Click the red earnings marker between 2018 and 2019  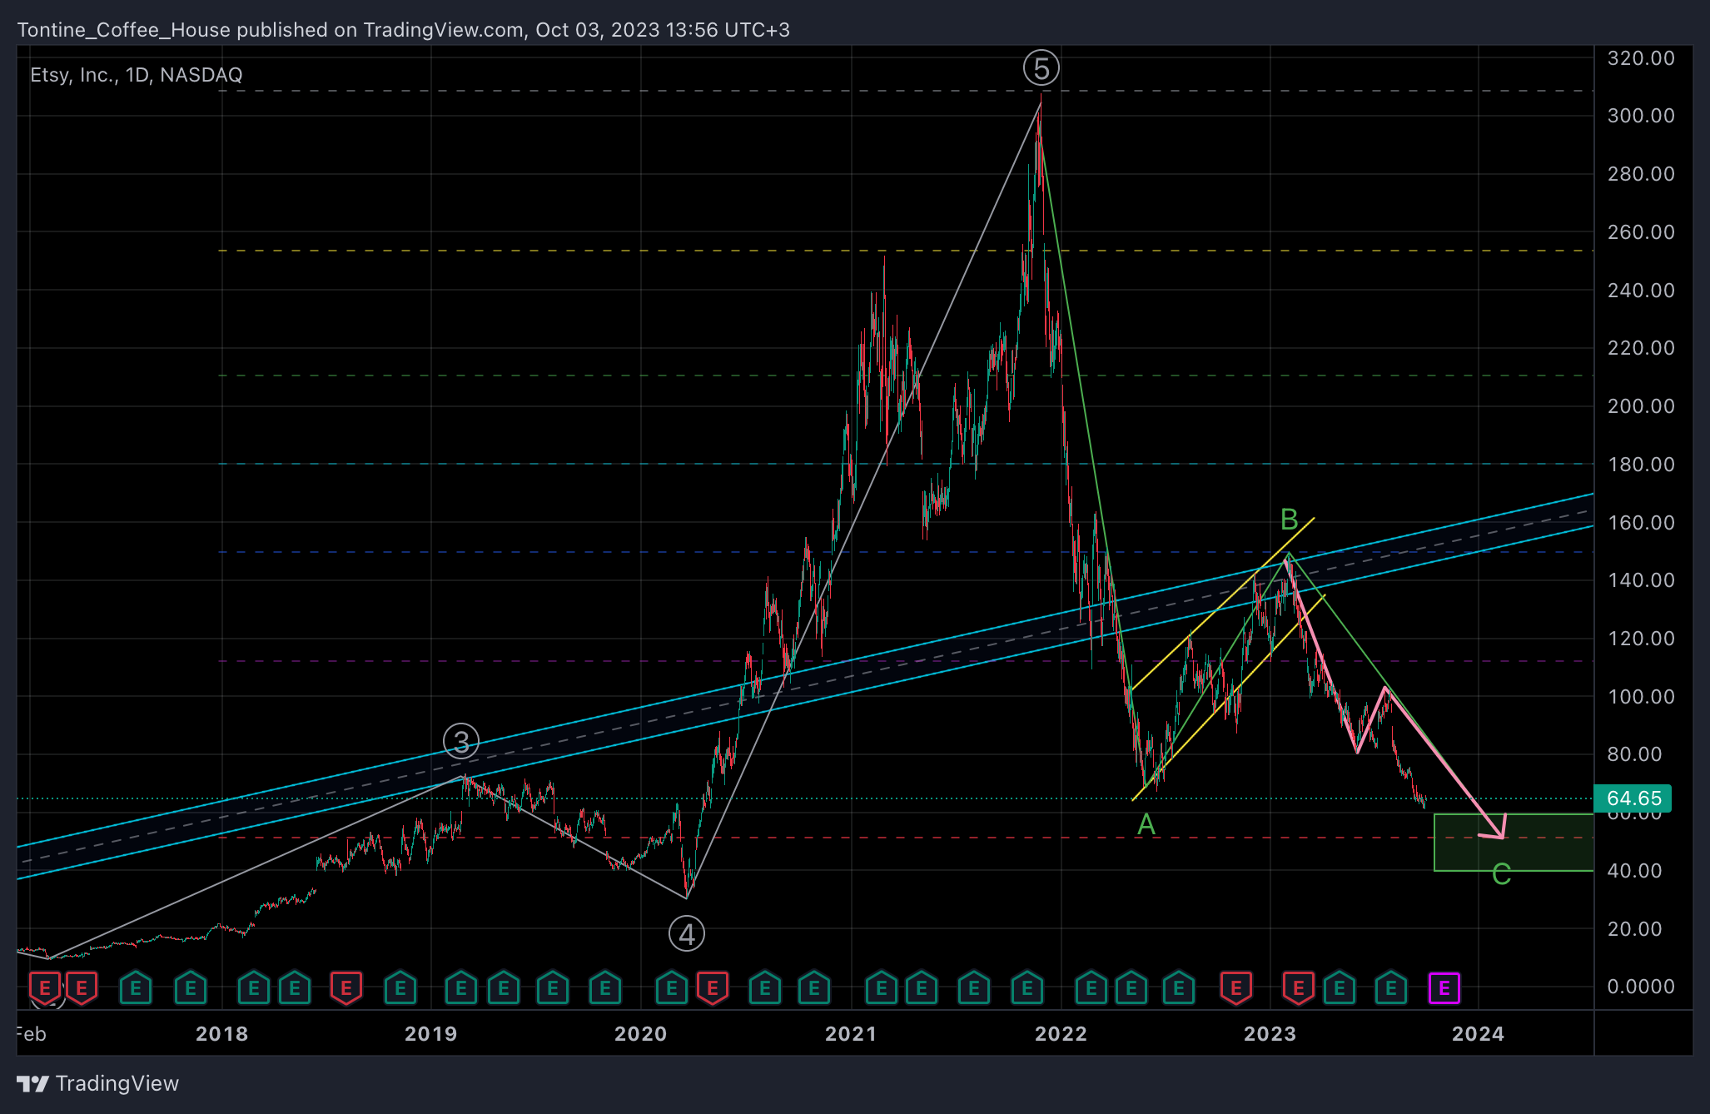(346, 988)
